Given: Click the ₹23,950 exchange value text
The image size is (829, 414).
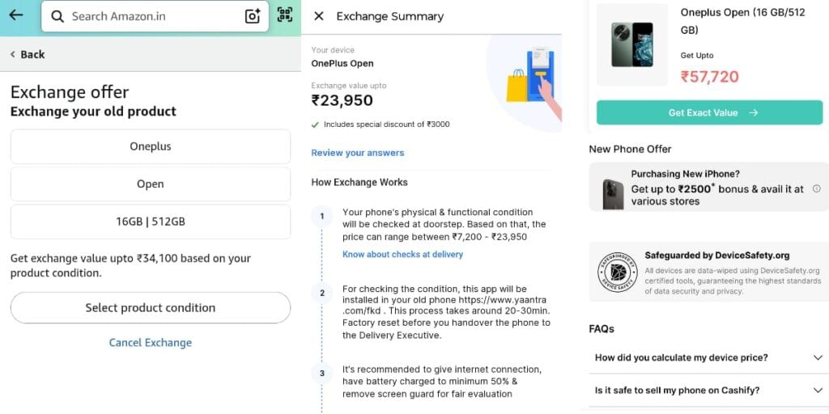Looking at the screenshot, I should pos(342,100).
